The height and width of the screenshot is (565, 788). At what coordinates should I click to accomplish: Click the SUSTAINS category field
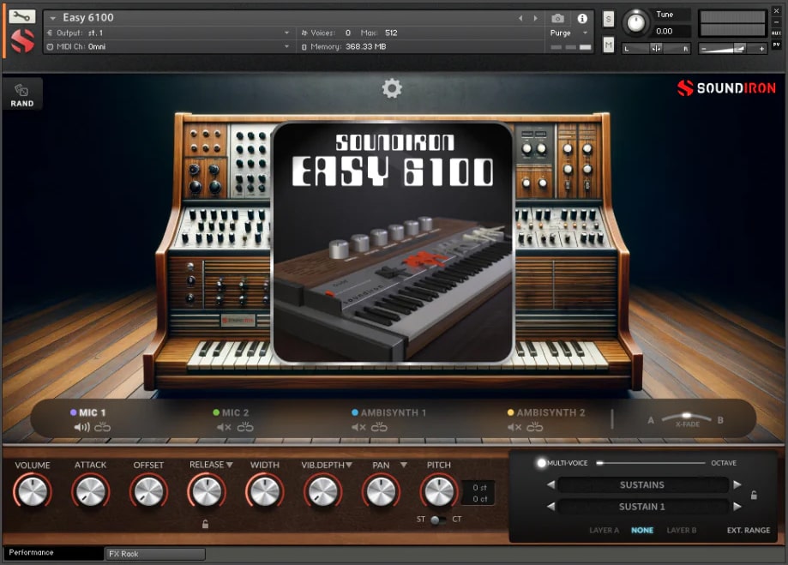pos(642,484)
